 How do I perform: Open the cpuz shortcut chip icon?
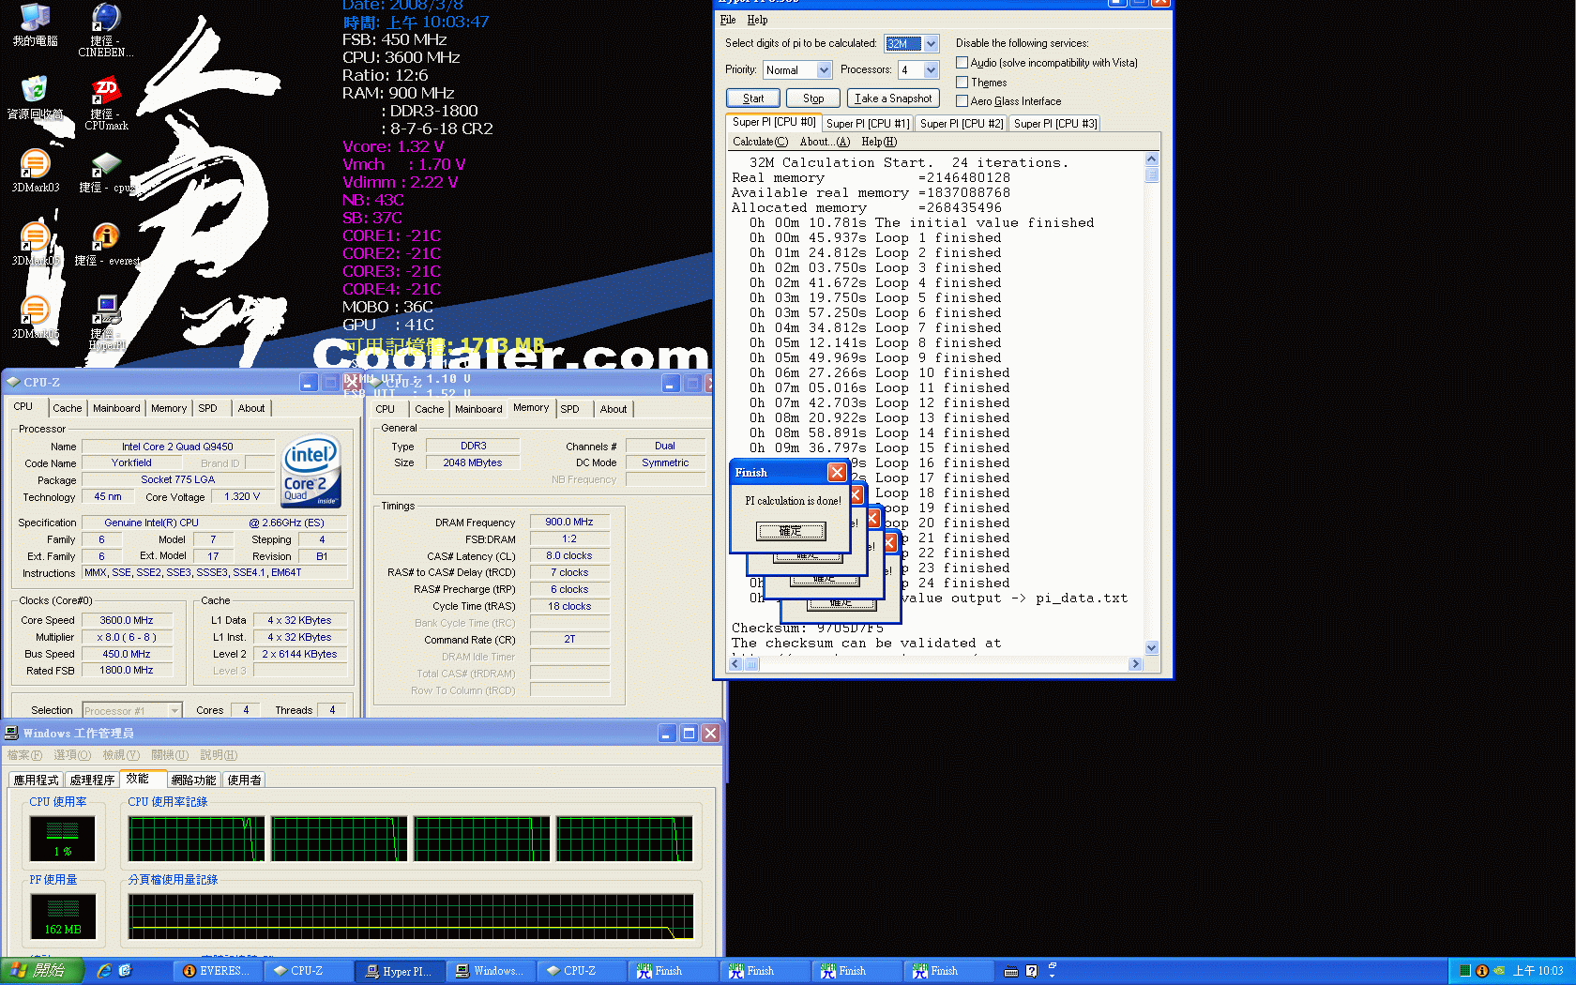coord(106,173)
